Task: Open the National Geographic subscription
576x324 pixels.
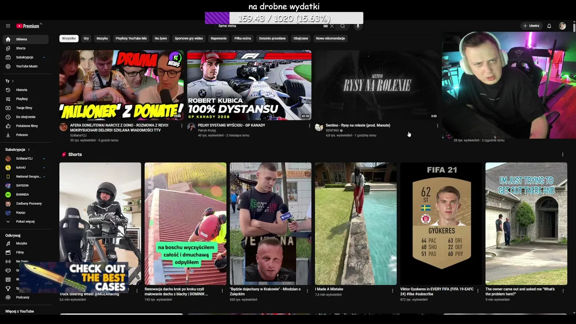Action: point(26,176)
